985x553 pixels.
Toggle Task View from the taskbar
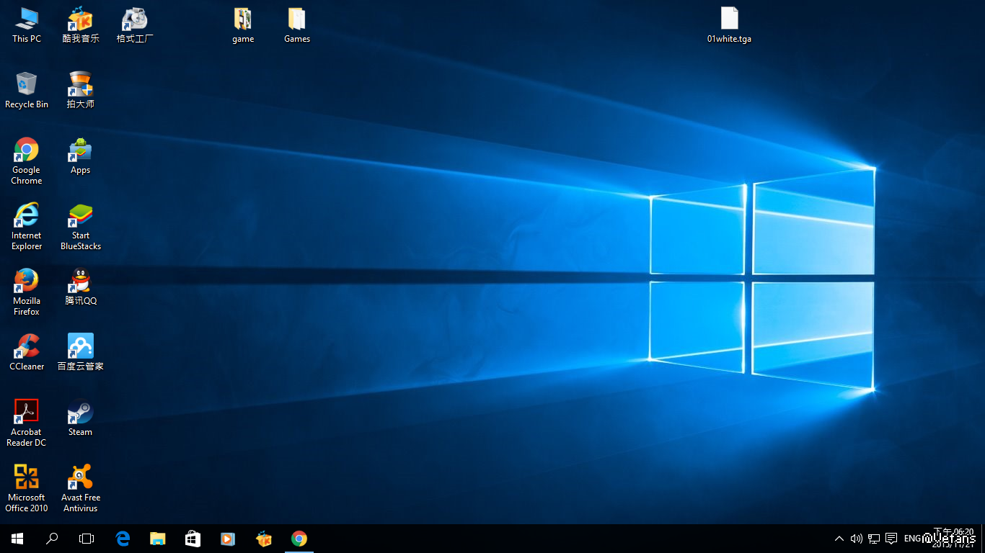[x=87, y=539]
